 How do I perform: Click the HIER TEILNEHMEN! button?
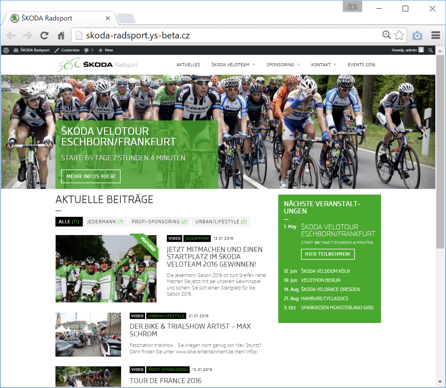328,254
